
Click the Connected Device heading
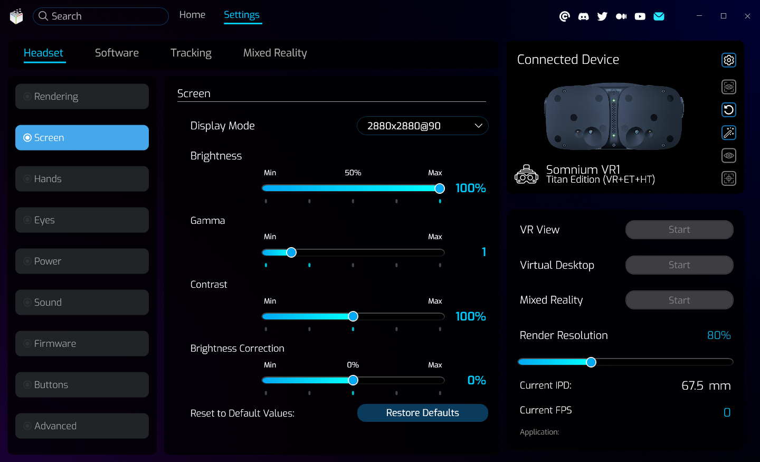568,60
